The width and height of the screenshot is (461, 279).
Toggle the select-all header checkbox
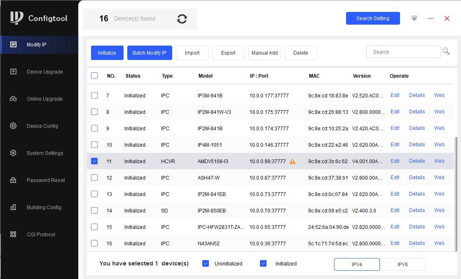point(94,76)
